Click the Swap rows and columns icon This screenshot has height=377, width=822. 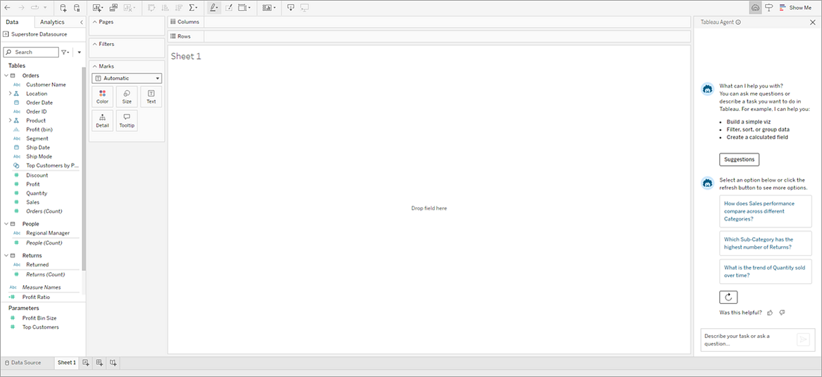[152, 8]
